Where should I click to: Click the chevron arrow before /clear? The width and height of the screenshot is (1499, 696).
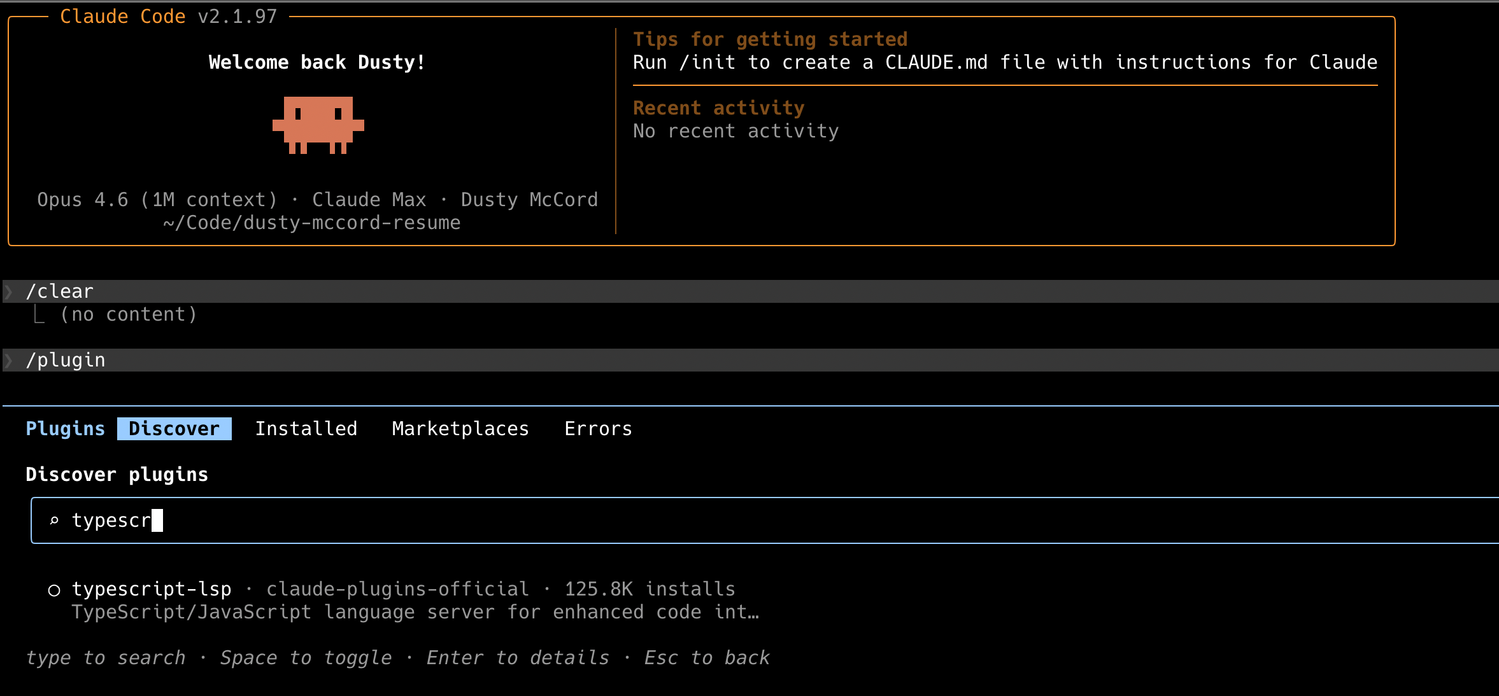9,291
